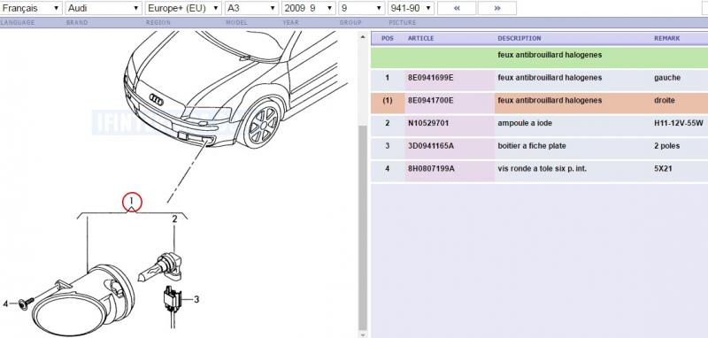Expand the Region dropdown Europe+ (EU)

click(183, 8)
